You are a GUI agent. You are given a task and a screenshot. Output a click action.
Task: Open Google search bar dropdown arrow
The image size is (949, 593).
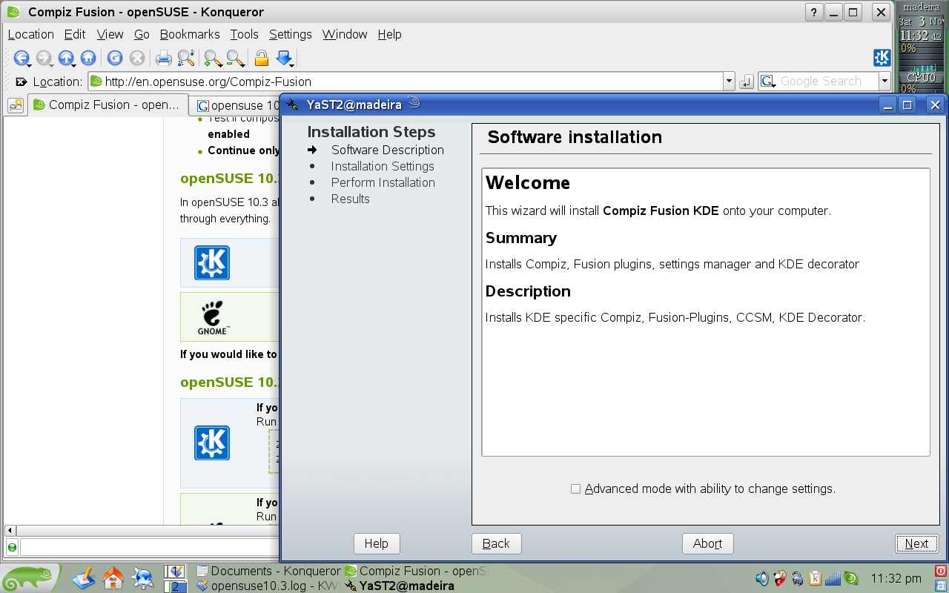tap(884, 82)
